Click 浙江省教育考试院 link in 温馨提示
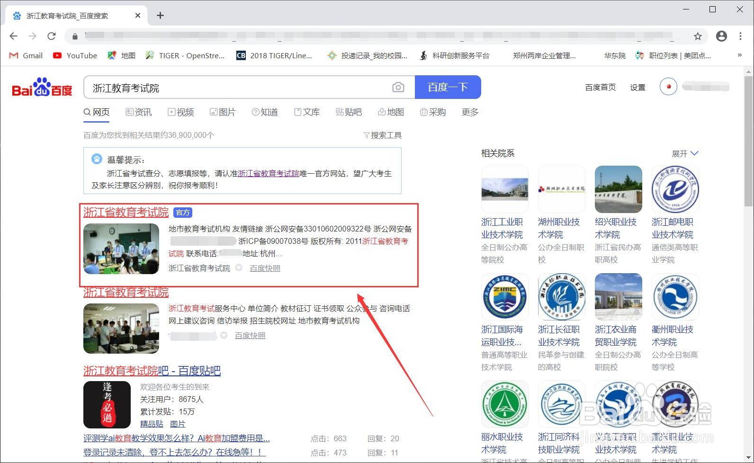Image resolution: width=754 pixels, height=463 pixels. coord(269,173)
